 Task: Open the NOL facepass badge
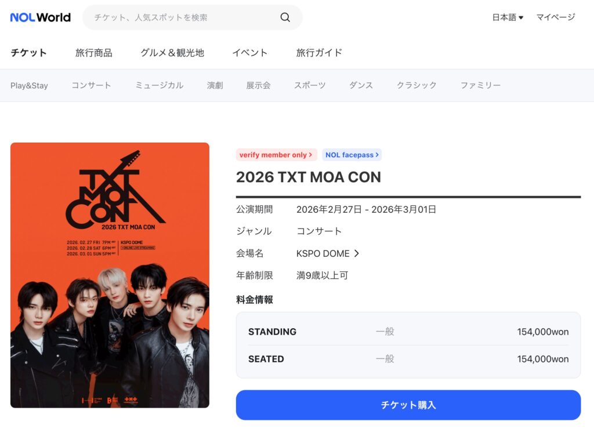(352, 155)
